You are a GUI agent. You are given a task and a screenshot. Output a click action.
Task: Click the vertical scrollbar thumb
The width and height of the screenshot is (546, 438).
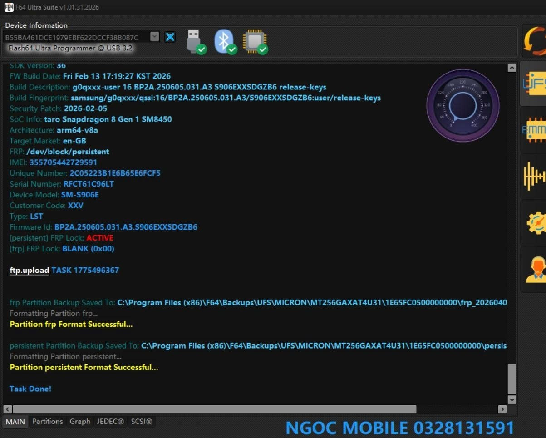pyautogui.click(x=512, y=379)
